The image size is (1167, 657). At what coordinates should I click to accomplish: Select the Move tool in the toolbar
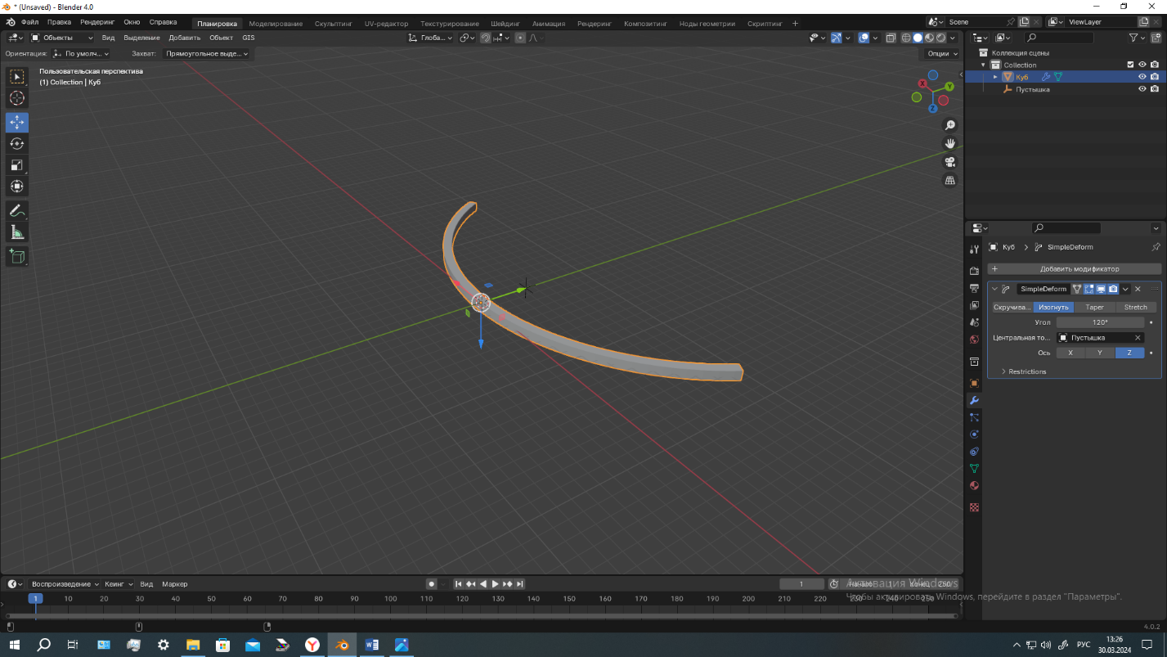coord(17,122)
